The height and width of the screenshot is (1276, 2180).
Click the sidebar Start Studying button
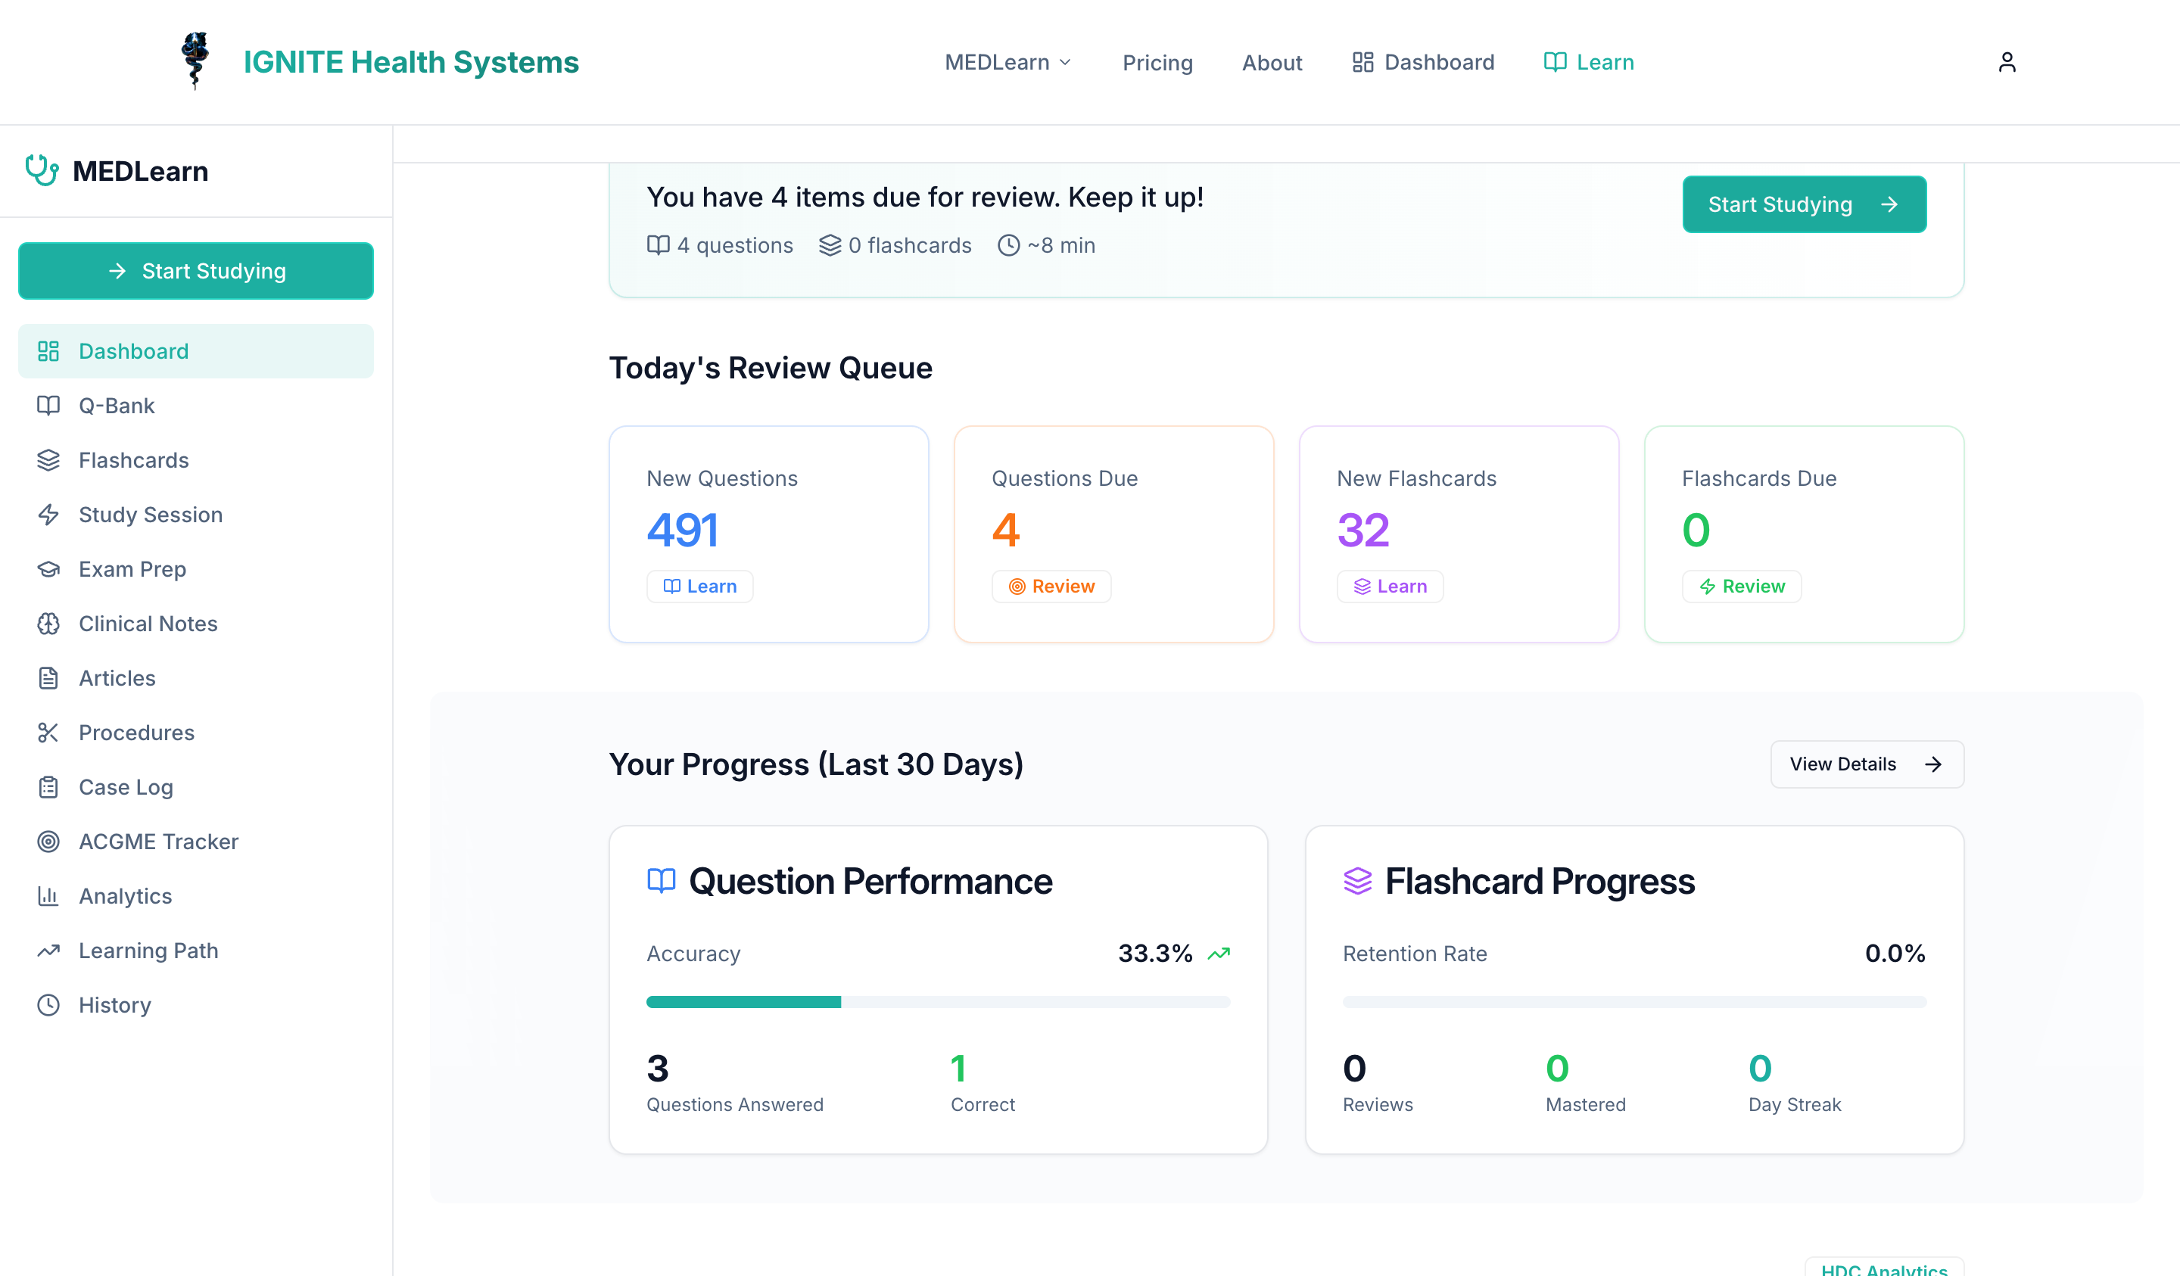(x=196, y=271)
